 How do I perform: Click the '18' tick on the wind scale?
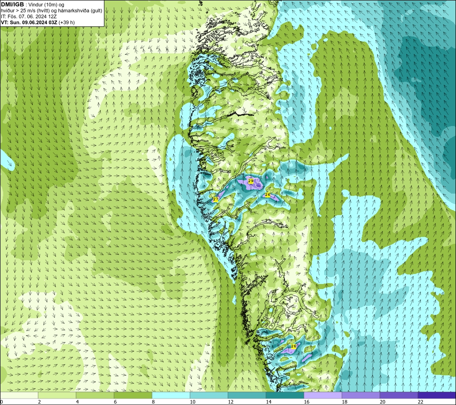(x=345, y=402)
